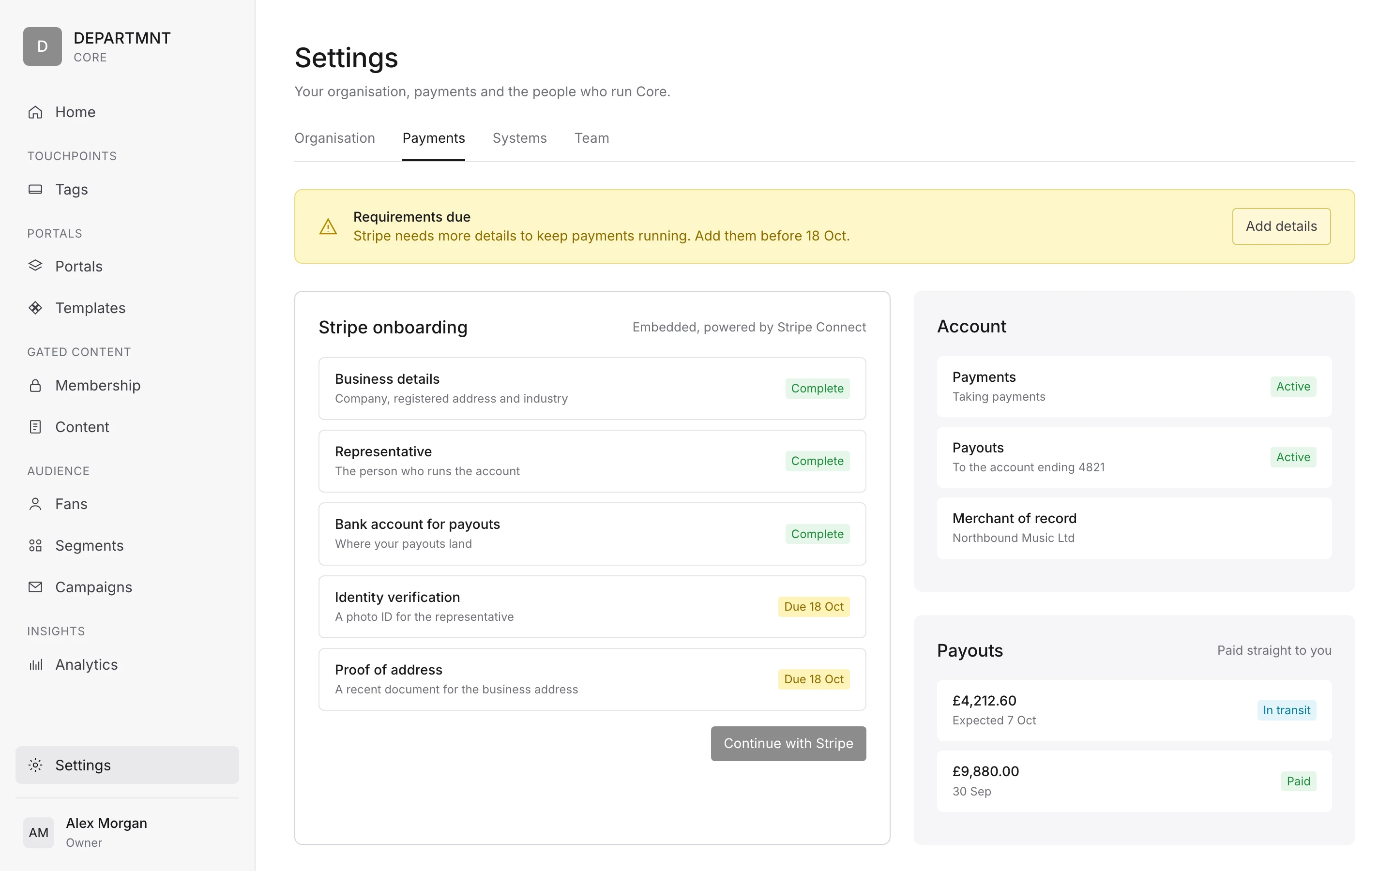The width and height of the screenshot is (1394, 871).
Task: Click the Complete badge for Representative
Action: point(817,461)
